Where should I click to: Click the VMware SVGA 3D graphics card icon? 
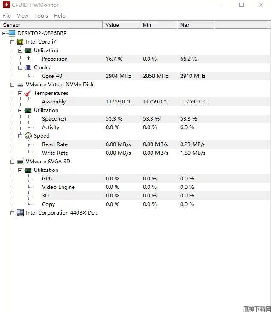[20, 162]
